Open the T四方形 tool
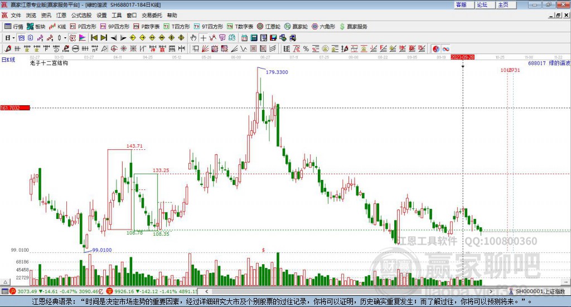 177,27
